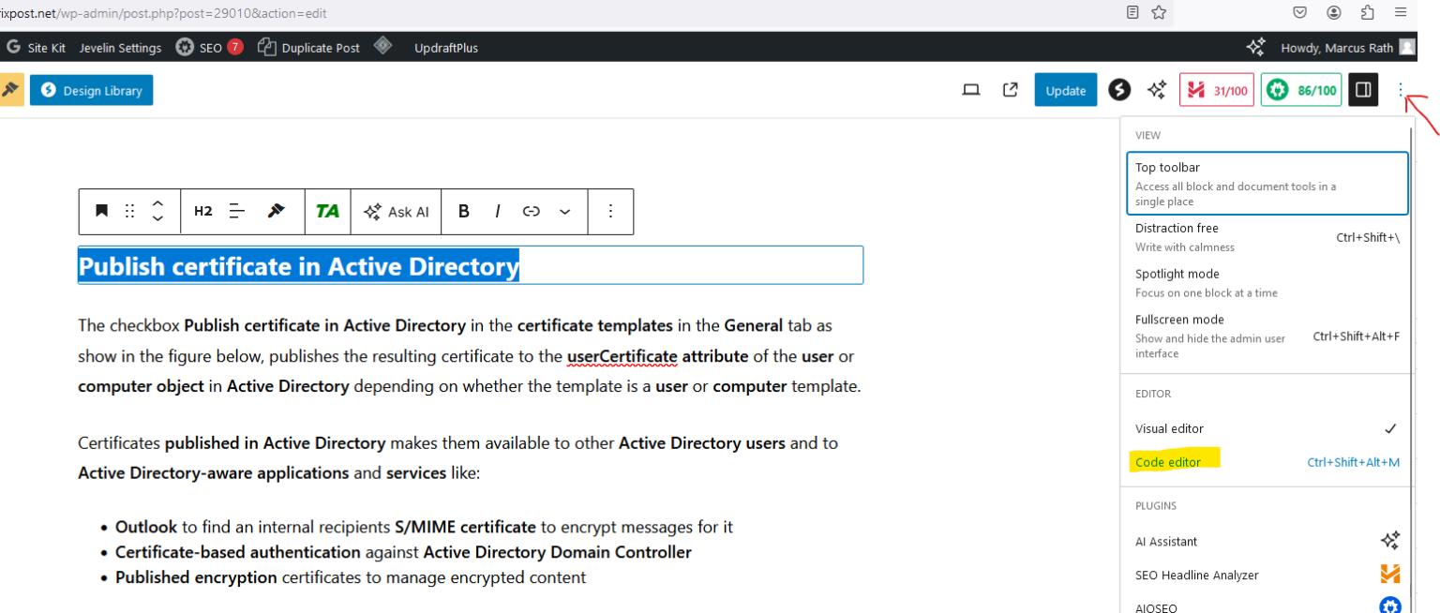Image resolution: width=1440 pixels, height=613 pixels.
Task: Insert a link using the link icon
Action: point(531,211)
